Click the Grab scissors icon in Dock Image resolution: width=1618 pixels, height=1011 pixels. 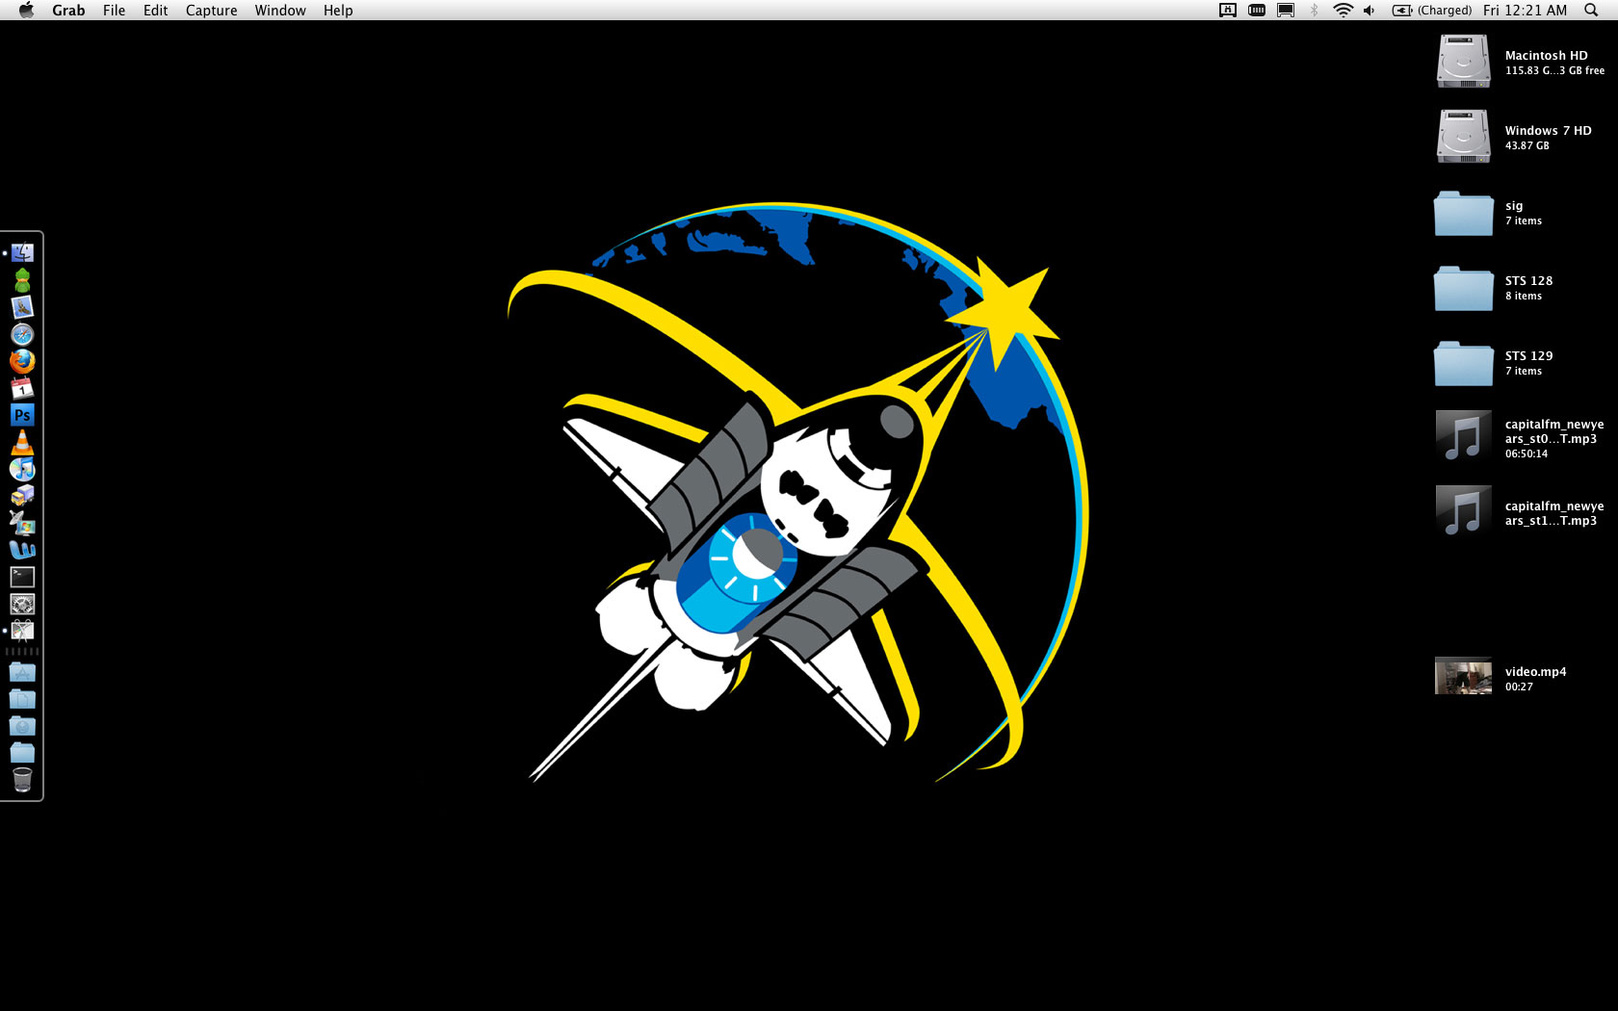click(22, 631)
